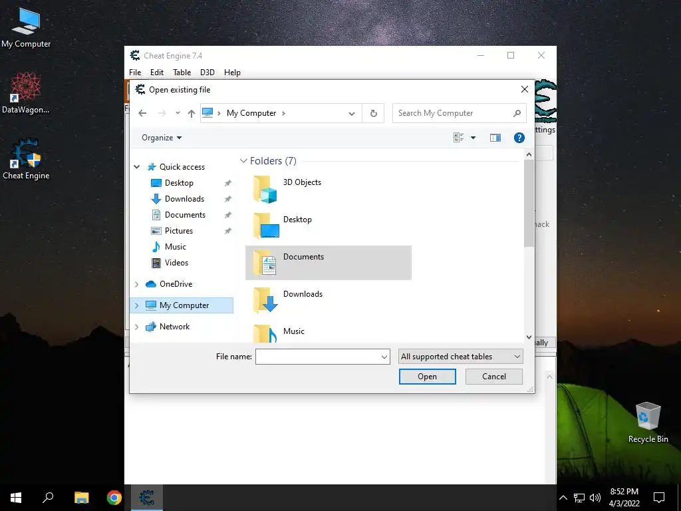Image resolution: width=681 pixels, height=511 pixels.
Task: Click the Back arrow in file dialog
Action: [x=142, y=113]
